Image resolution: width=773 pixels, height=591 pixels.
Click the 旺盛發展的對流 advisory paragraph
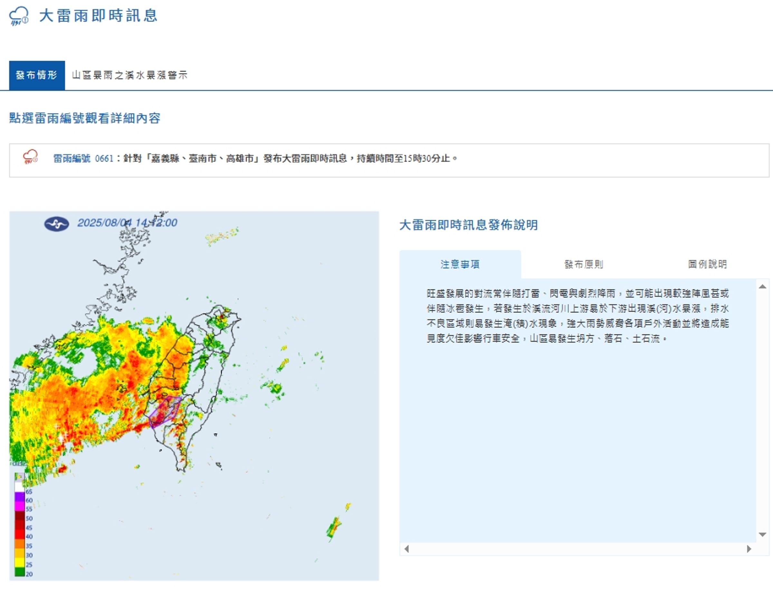click(x=578, y=316)
